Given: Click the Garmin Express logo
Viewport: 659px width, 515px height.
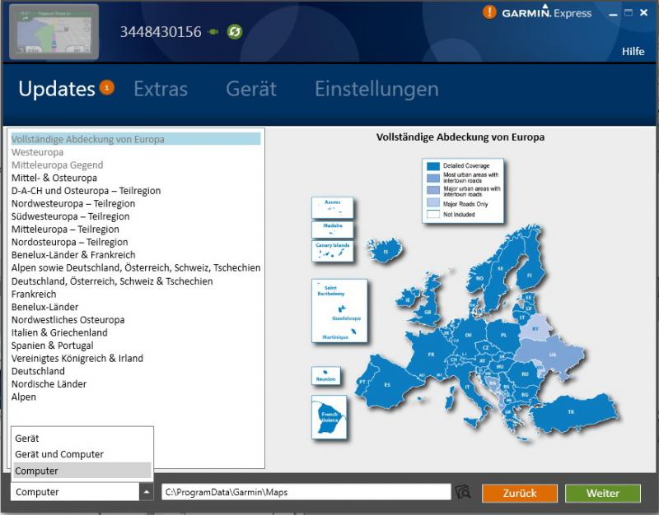Looking at the screenshot, I should (547, 12).
